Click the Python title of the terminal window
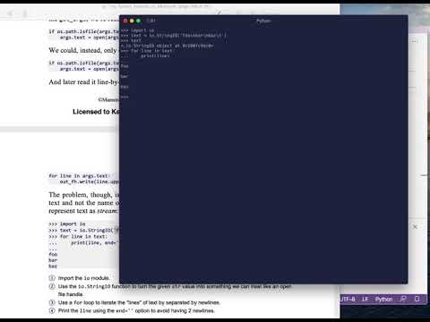Viewport: 430px width, 322px height. [x=263, y=21]
